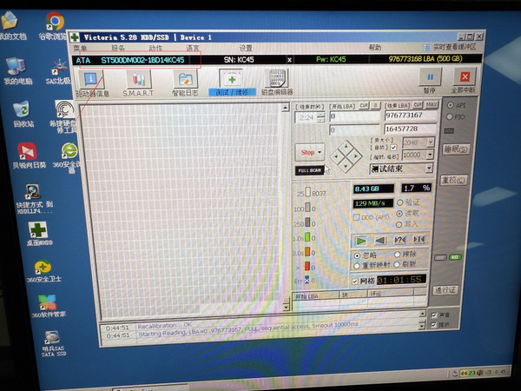
Task: Select the Read (读取) radio button
Action: click(399, 214)
